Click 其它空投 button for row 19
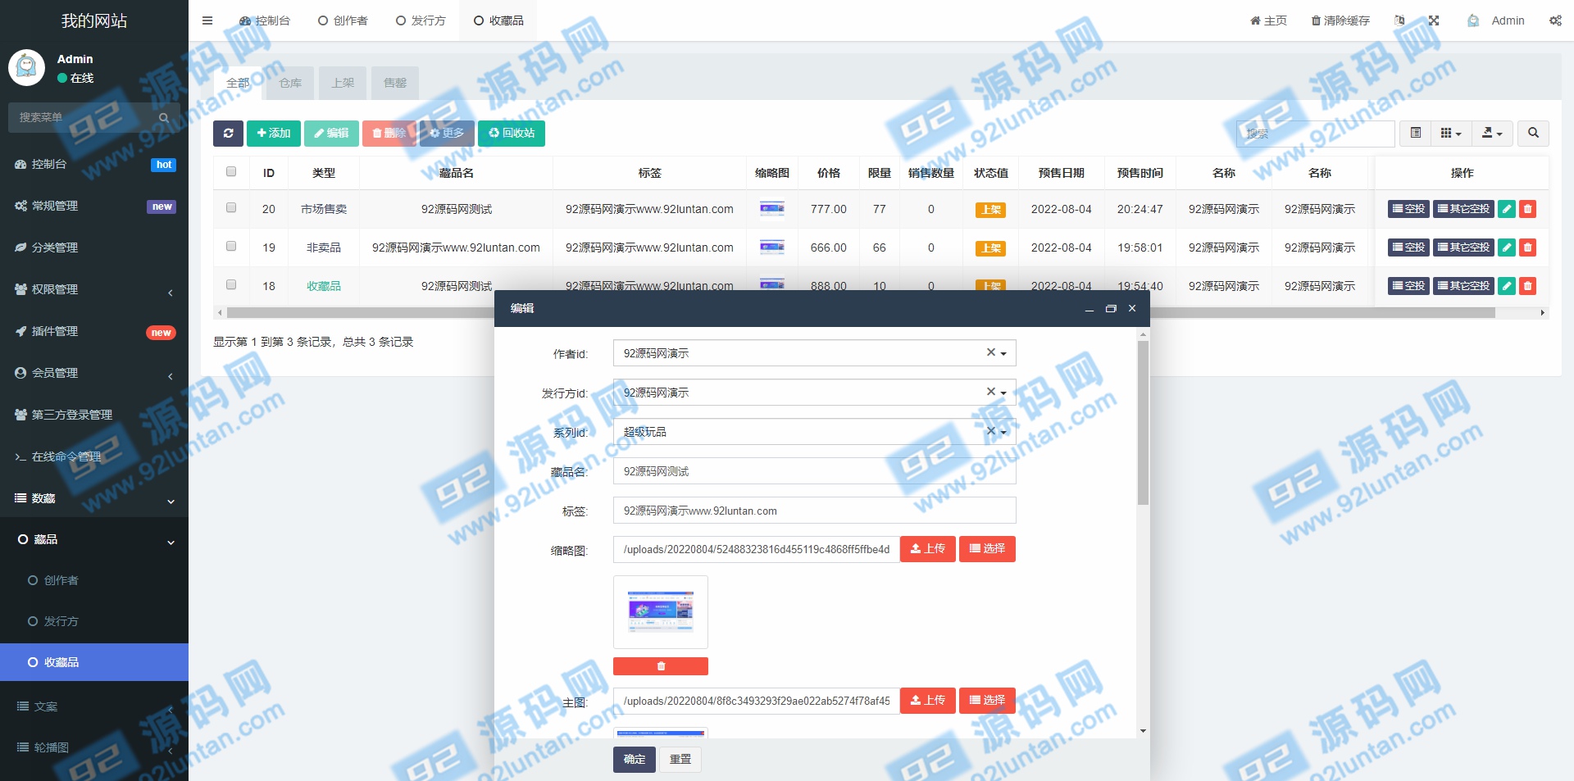The width and height of the screenshot is (1574, 781). (x=1463, y=247)
